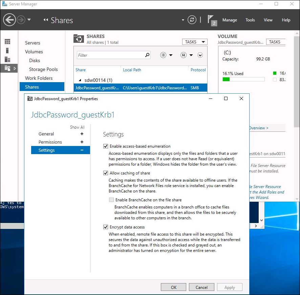Click the save query disk icon
The image size is (300, 295).
[183, 55]
